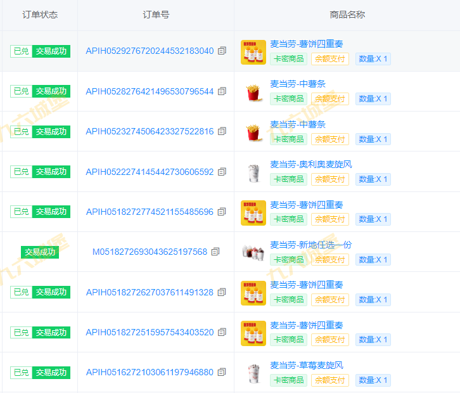Image resolution: width=460 pixels, height=393 pixels.
Task: Copy order number APIH051827251595754340​3520
Action: (x=222, y=332)
